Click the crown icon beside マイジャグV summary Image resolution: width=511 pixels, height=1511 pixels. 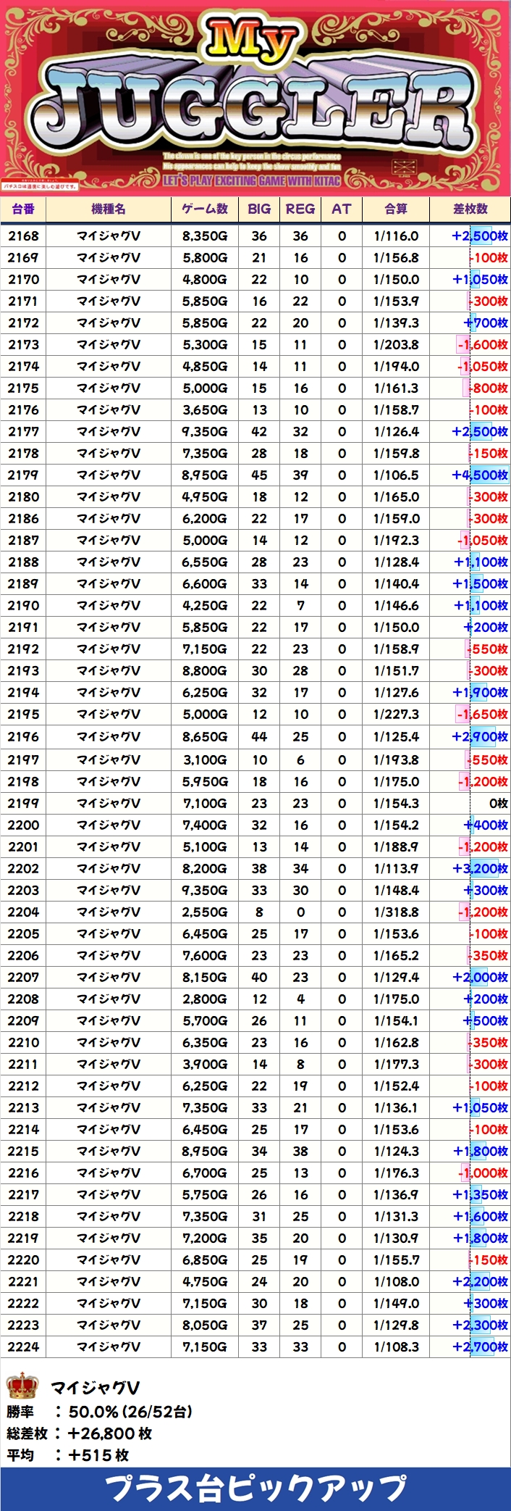point(22,1386)
